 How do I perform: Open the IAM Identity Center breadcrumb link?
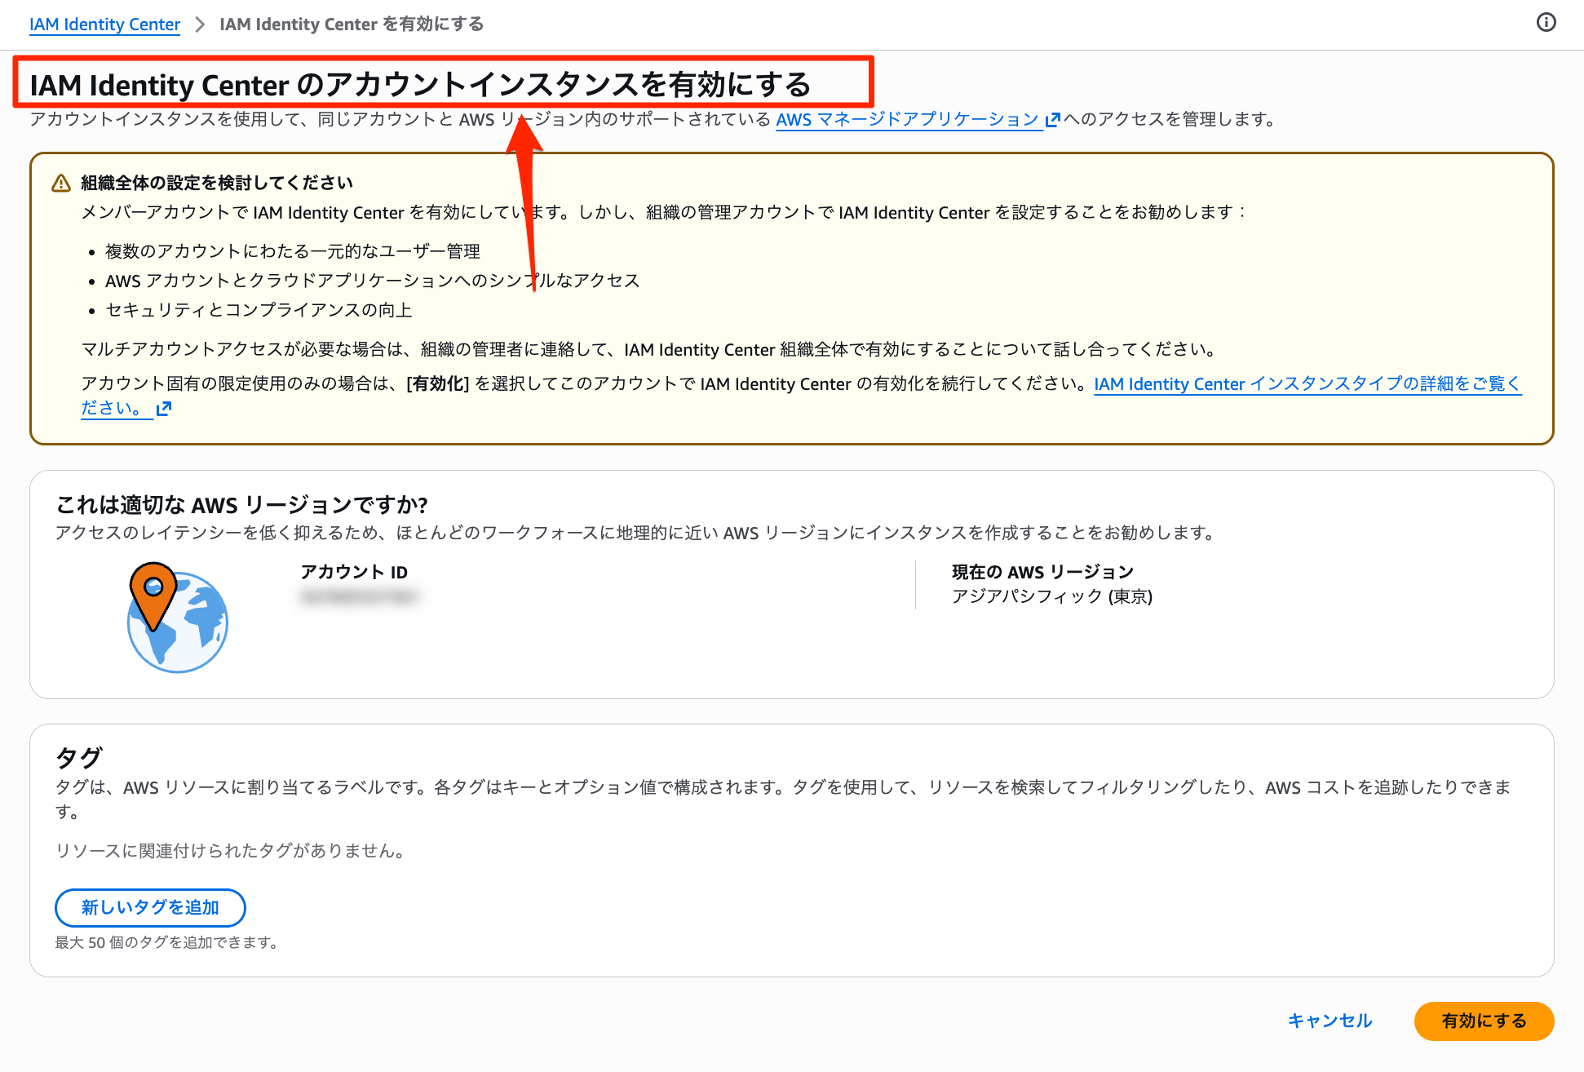(x=104, y=24)
